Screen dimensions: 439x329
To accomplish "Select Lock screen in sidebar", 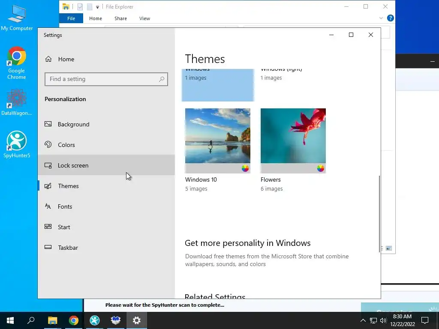I will pos(106,165).
